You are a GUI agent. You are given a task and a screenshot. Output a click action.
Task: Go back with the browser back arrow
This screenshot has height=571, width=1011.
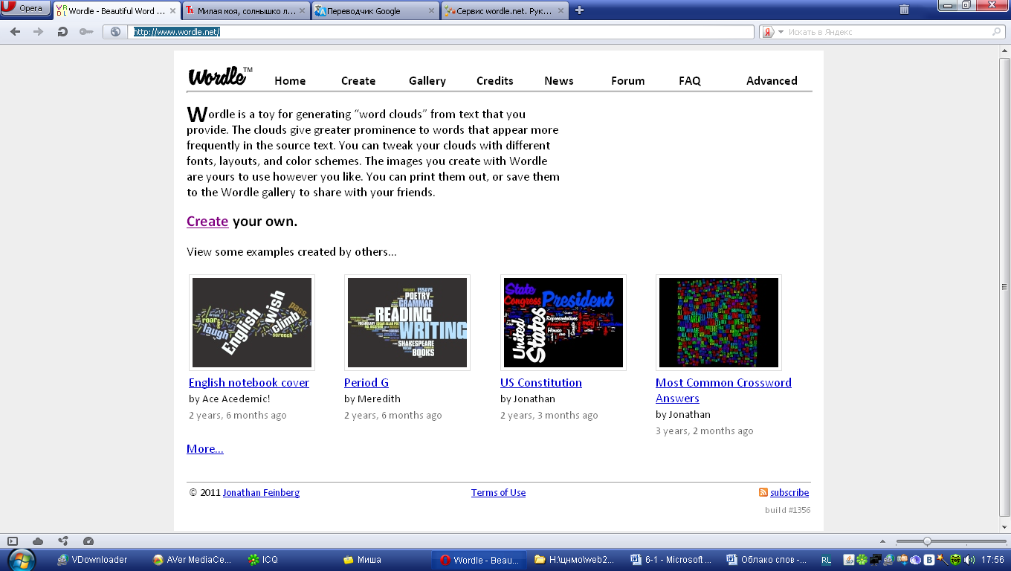tap(15, 32)
